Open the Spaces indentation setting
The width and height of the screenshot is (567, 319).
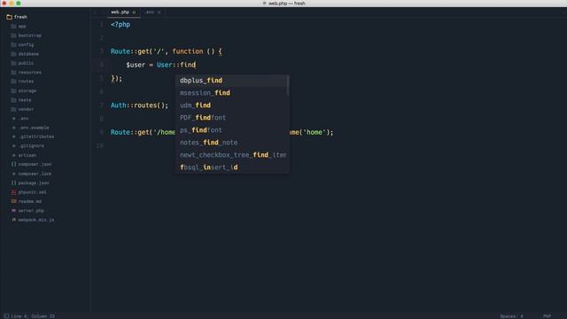coord(511,316)
